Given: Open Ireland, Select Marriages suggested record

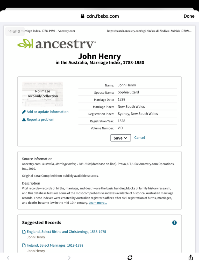Looking at the screenshot, I should point(55,245).
